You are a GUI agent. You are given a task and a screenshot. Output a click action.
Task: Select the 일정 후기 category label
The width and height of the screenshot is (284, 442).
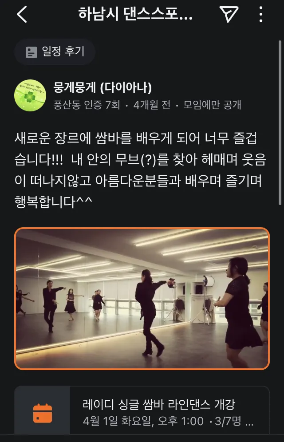(63, 51)
